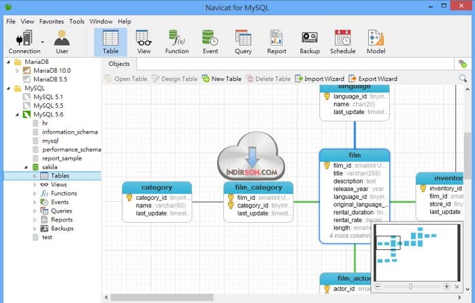Click the horizontal scrollbar thumb
The image size is (475, 303).
point(162,298)
